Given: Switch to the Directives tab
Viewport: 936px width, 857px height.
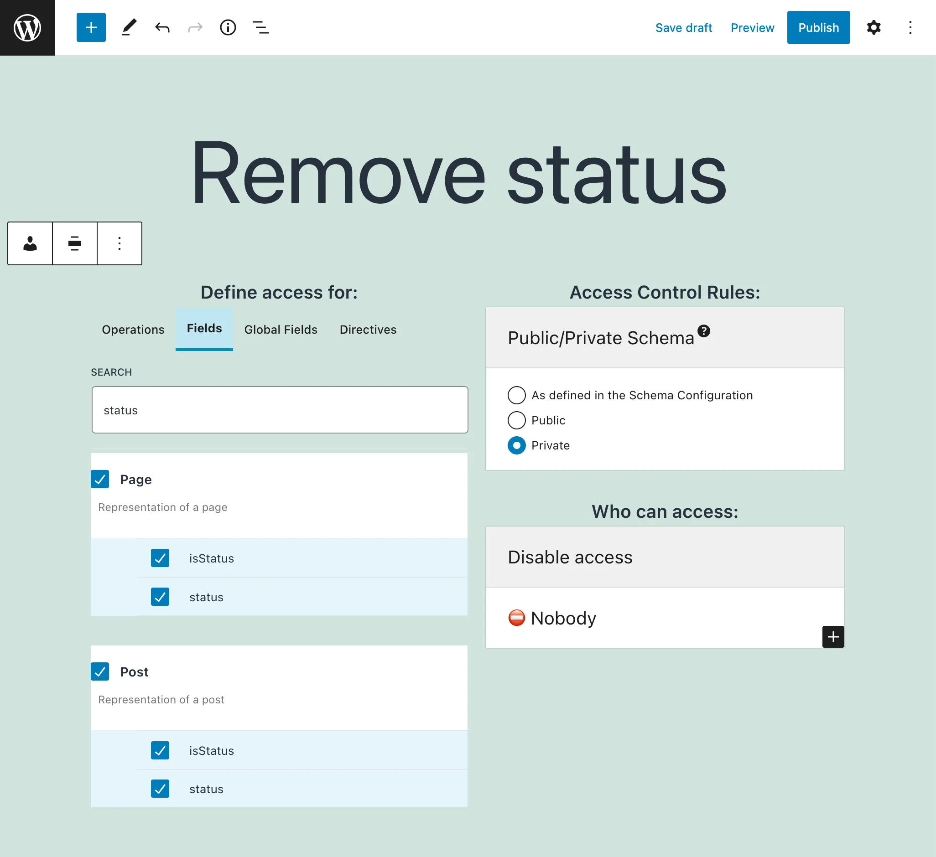Looking at the screenshot, I should click(x=368, y=330).
